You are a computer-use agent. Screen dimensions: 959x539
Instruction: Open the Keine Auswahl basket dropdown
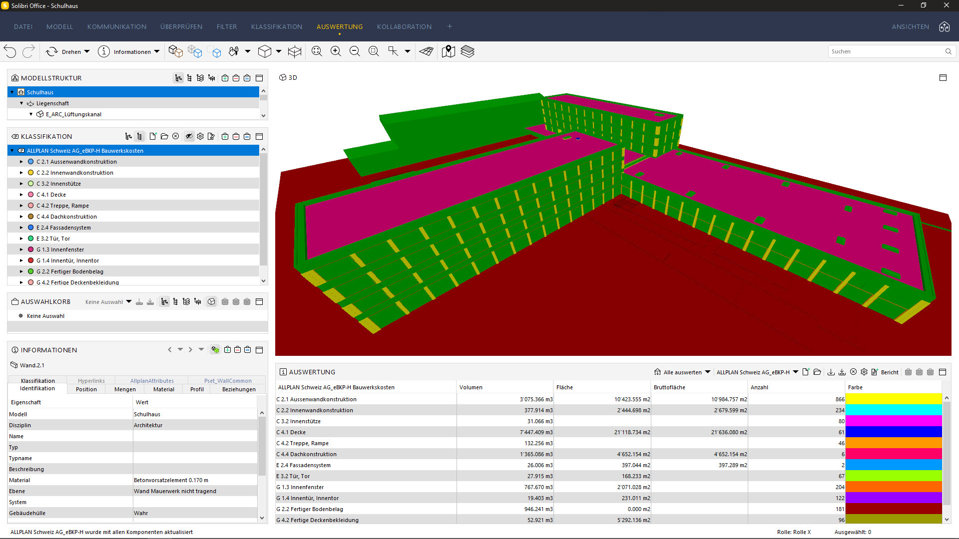(128, 301)
